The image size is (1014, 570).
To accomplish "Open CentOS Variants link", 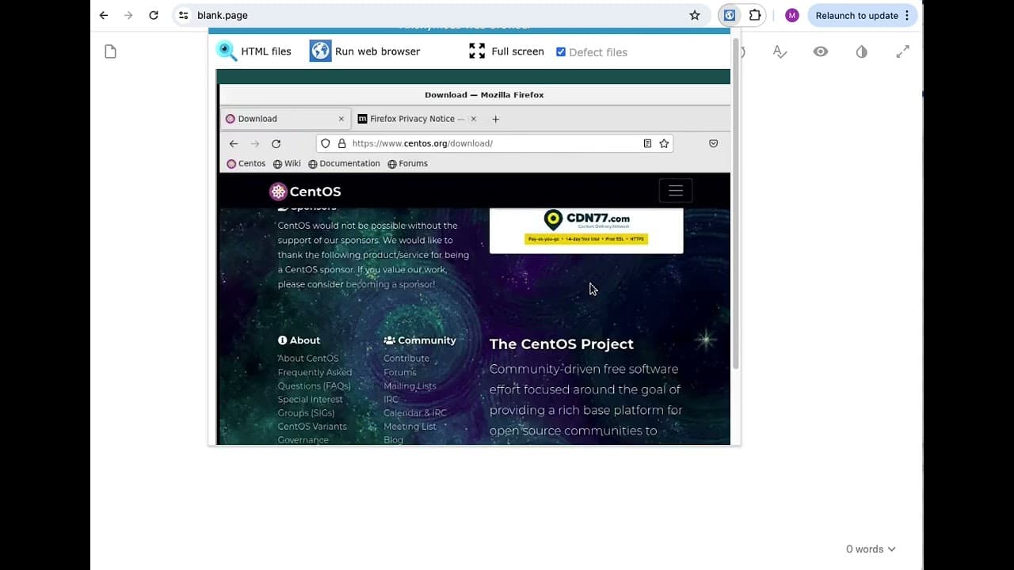I will coord(312,426).
